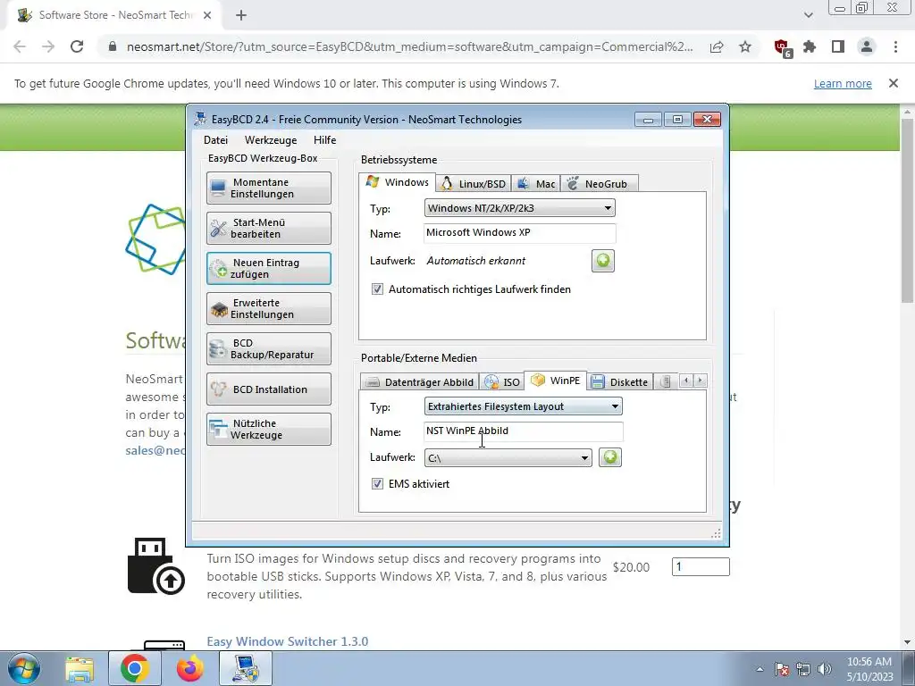The width and height of the screenshot is (915, 686).
Task: Click the USB stick product thumbnail
Action: [155, 565]
